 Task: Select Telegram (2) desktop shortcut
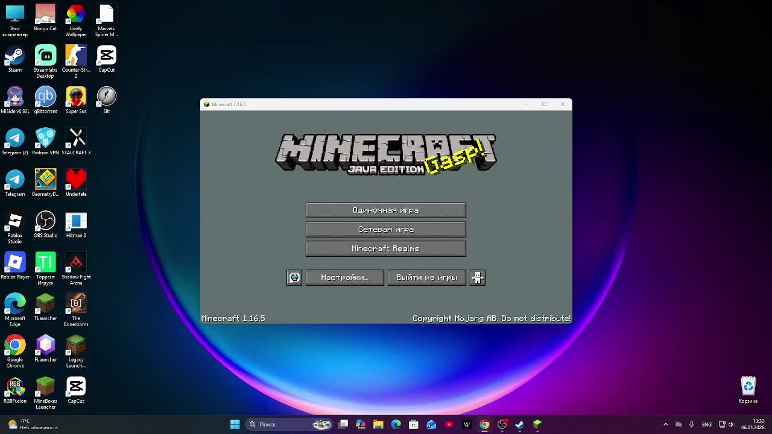[15, 142]
